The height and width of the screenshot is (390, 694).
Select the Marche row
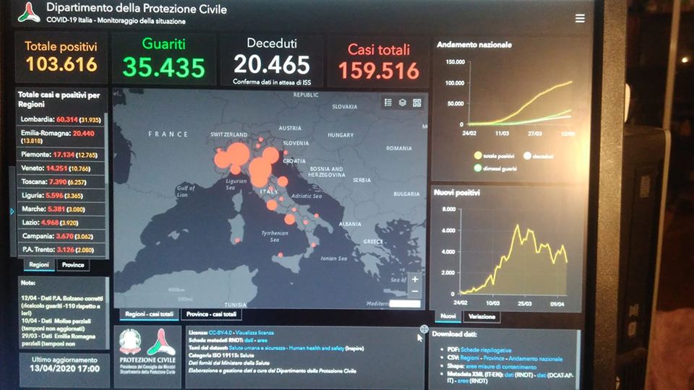click(61, 209)
